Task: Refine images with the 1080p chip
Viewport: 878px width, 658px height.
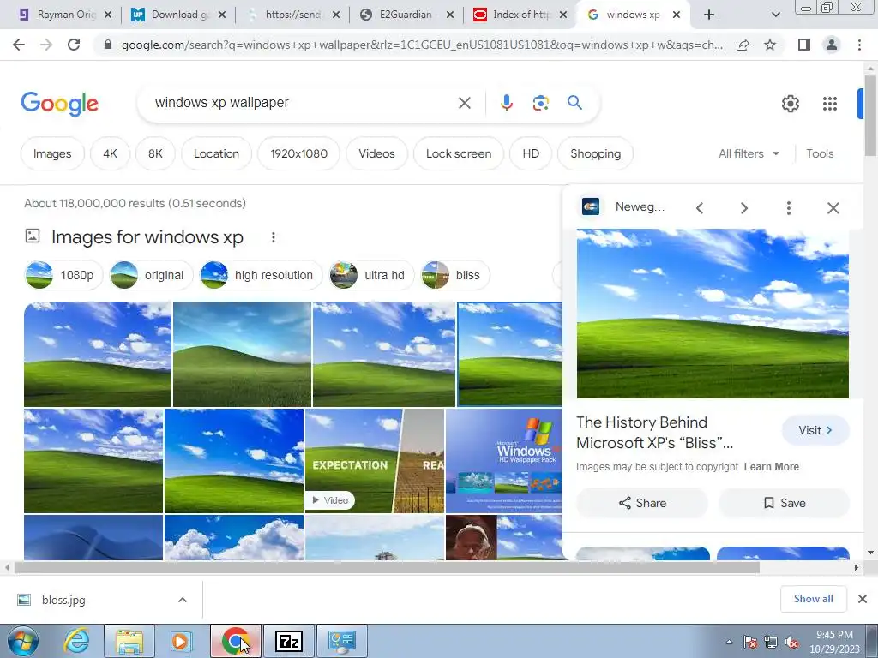Action: click(63, 275)
